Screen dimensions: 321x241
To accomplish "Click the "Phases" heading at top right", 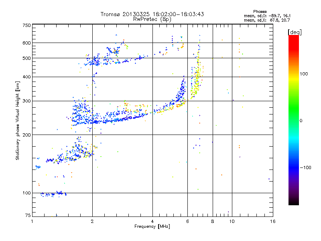I will click(260, 12).
